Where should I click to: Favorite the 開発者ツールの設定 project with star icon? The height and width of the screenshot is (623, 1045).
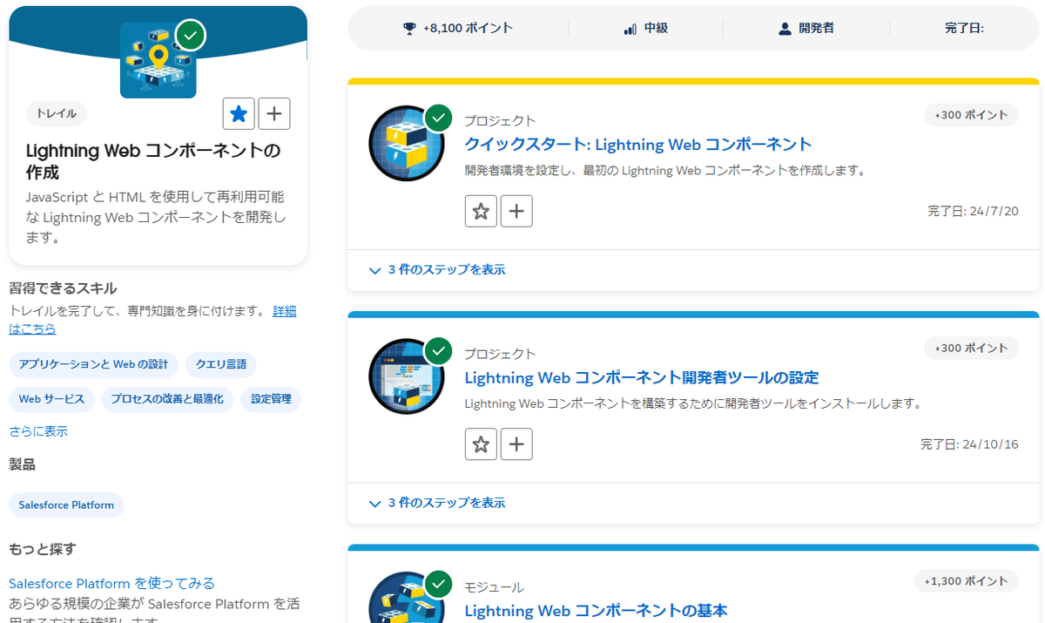click(481, 444)
